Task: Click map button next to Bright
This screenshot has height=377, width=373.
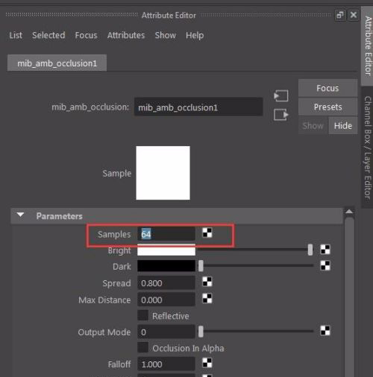Action: coord(325,250)
